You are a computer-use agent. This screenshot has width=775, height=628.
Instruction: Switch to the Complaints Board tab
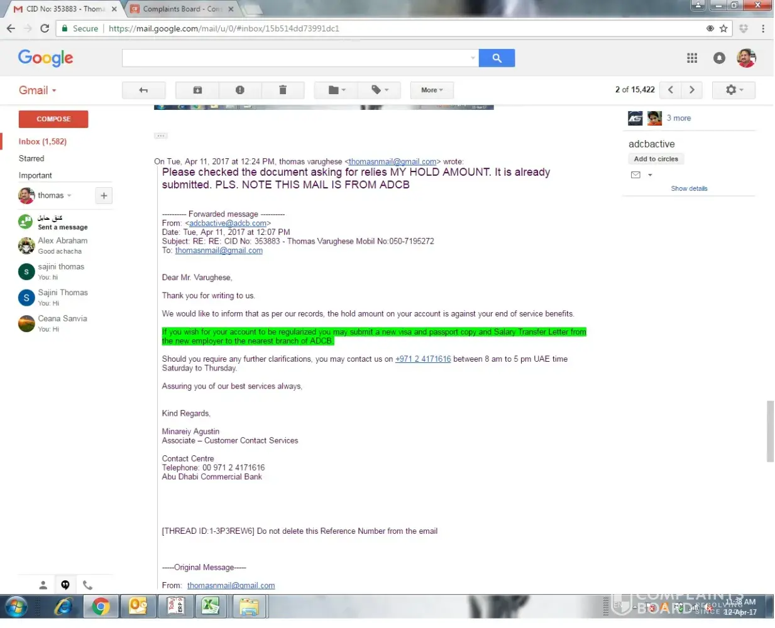pyautogui.click(x=181, y=9)
